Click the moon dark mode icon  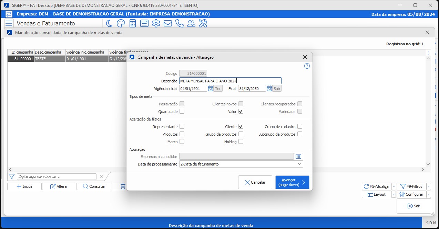109,23
